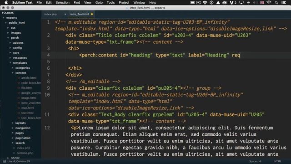Expand the config folder

pyautogui.click(x=10, y=48)
